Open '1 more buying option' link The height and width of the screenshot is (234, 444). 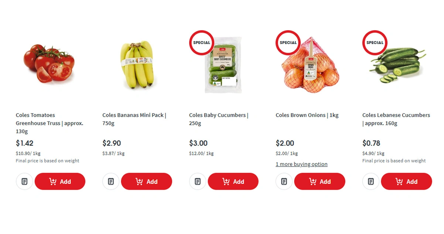tap(301, 164)
